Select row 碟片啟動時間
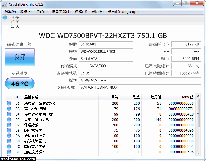This screenshot has width=206, height=161. click(100, 109)
